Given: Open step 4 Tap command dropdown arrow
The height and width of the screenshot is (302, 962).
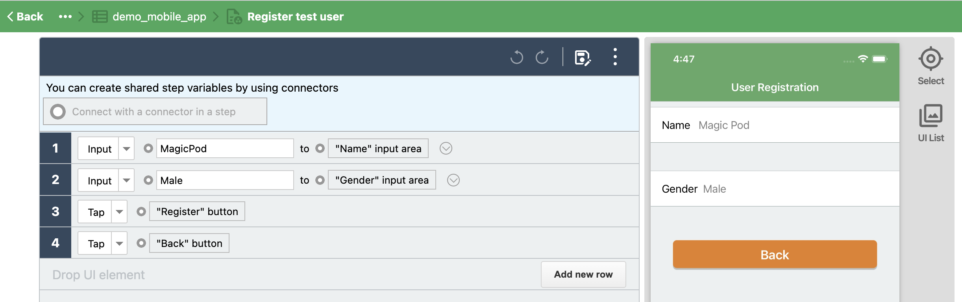Looking at the screenshot, I should click(x=119, y=243).
